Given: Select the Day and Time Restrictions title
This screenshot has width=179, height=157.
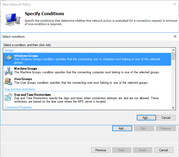Looking at the screenshot, I should [x=32, y=95].
